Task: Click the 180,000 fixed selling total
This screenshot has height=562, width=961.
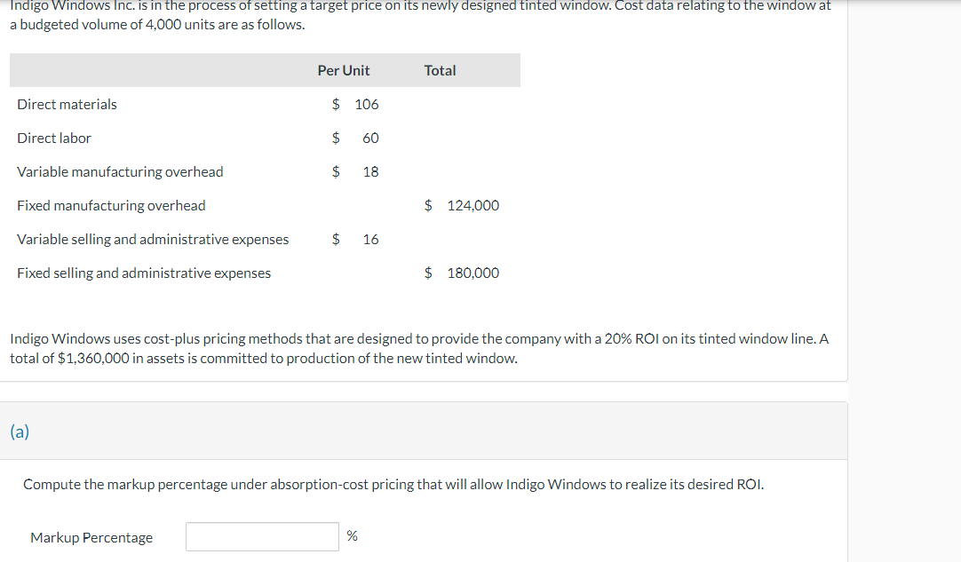Action: pos(473,273)
